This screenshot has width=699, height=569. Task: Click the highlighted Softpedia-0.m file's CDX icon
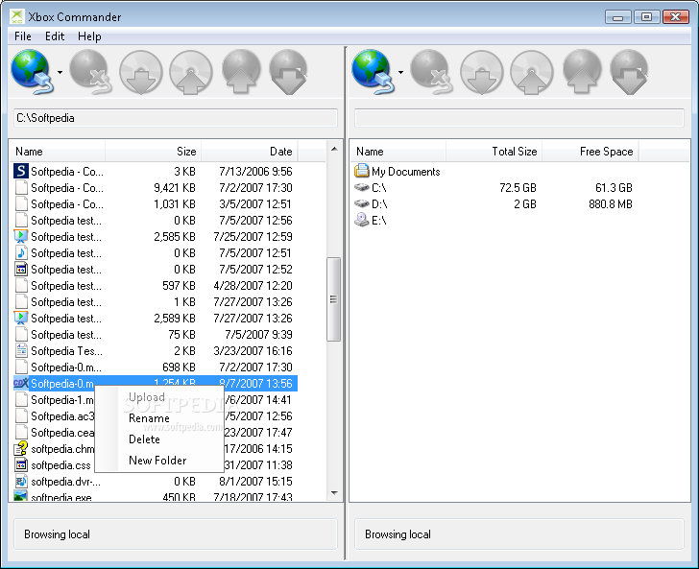pyautogui.click(x=21, y=383)
